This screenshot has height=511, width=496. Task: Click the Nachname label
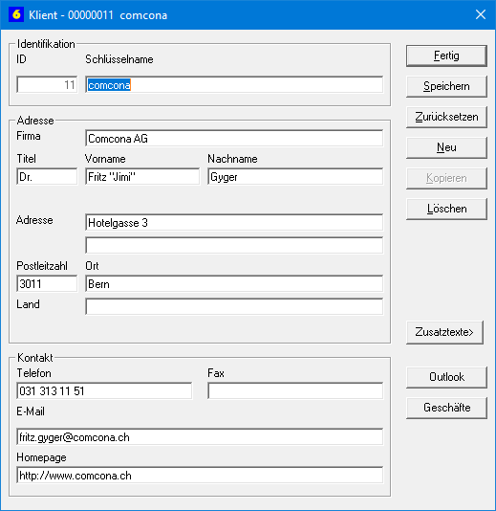(x=232, y=159)
